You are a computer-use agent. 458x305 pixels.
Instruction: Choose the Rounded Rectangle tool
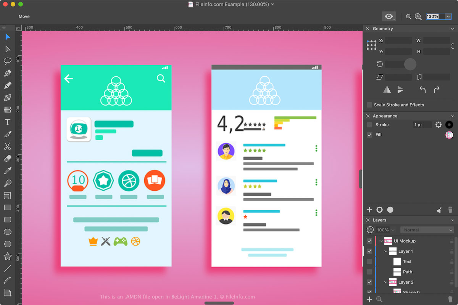pos(8,220)
